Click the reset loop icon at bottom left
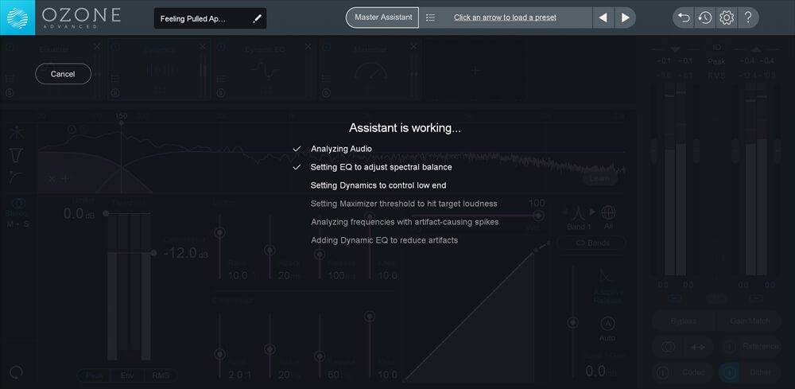Screen dimensions: 795x389 16,373
